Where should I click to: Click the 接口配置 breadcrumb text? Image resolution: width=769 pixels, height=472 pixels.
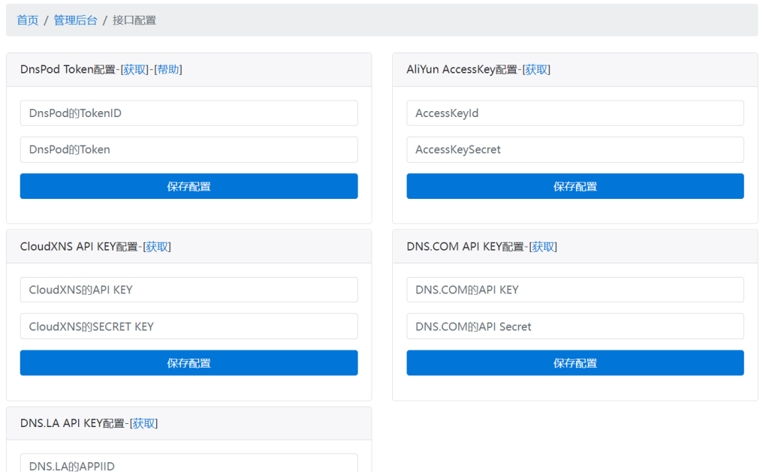[x=134, y=20]
